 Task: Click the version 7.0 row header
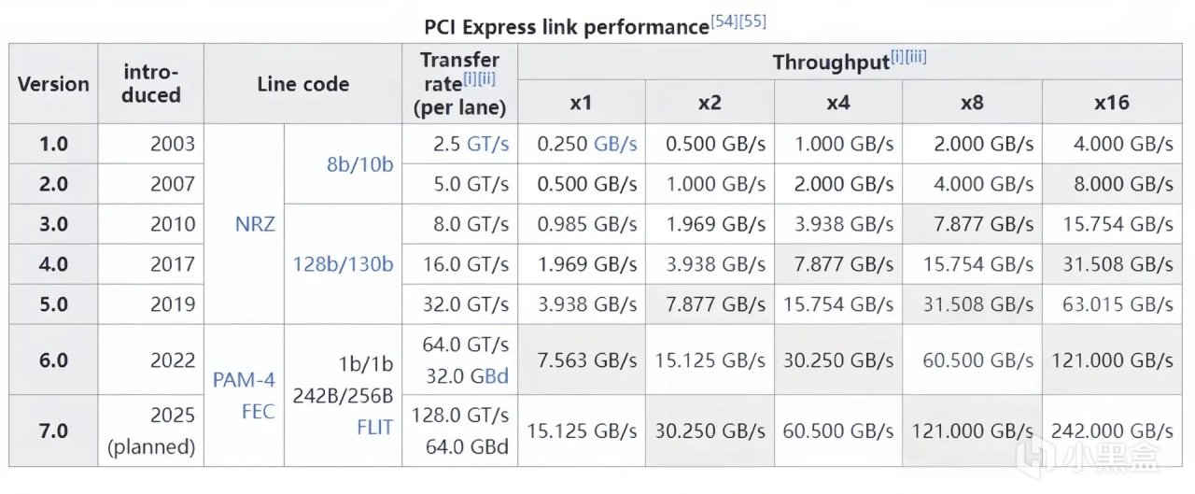[53, 430]
